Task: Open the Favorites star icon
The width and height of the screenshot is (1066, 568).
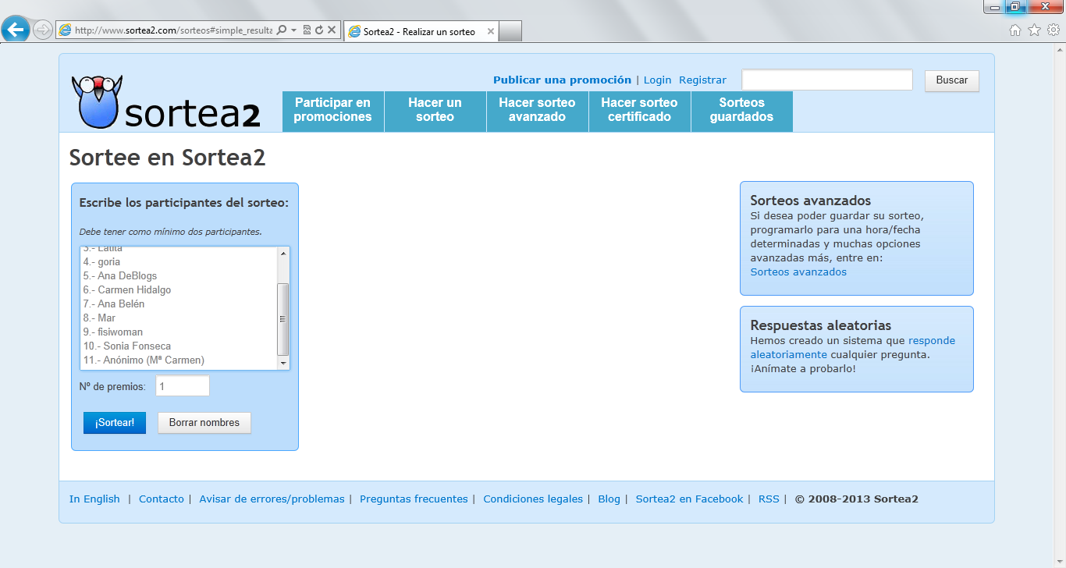Action: [1034, 30]
